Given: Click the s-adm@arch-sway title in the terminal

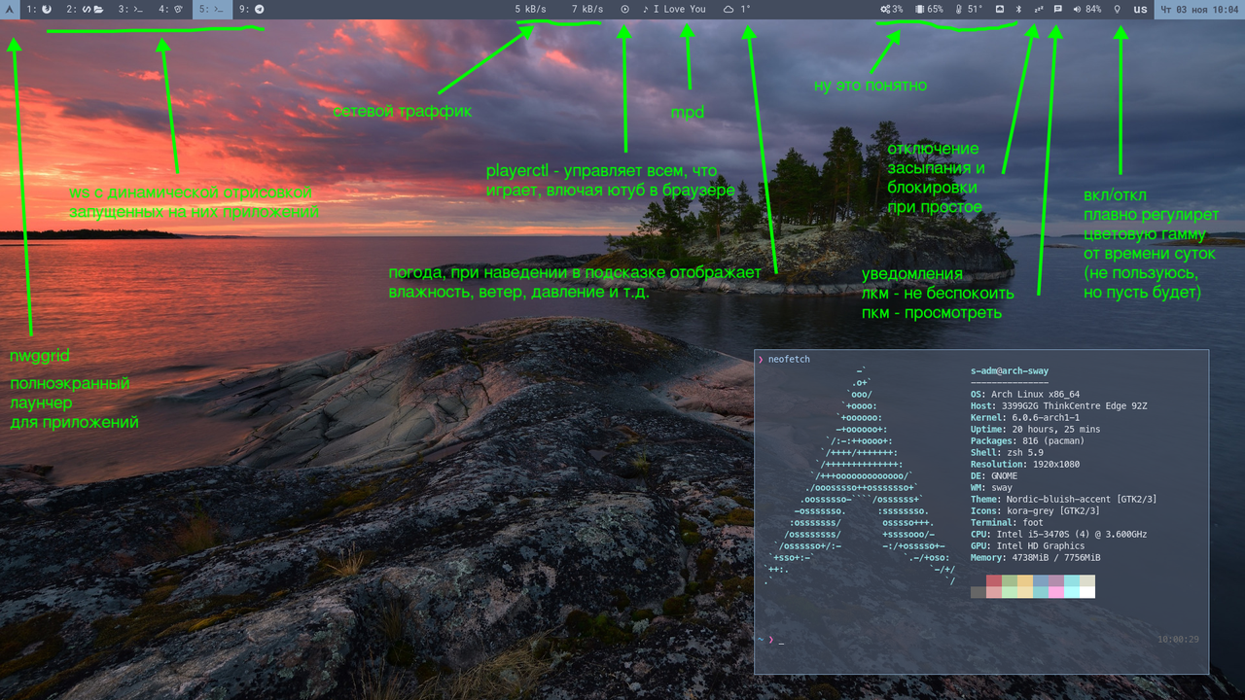Looking at the screenshot, I should coord(1011,371).
